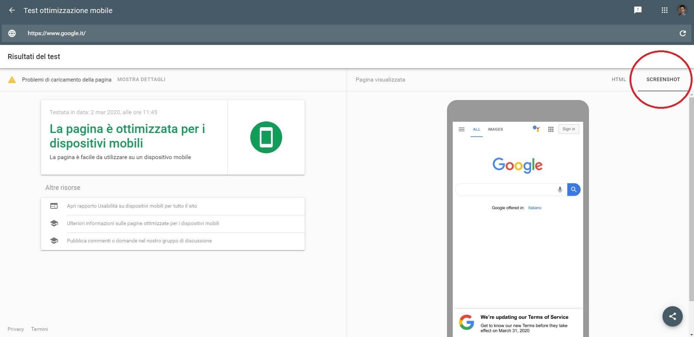Click MOSTRA DETTAGLI
694x337 pixels.
pyautogui.click(x=141, y=79)
